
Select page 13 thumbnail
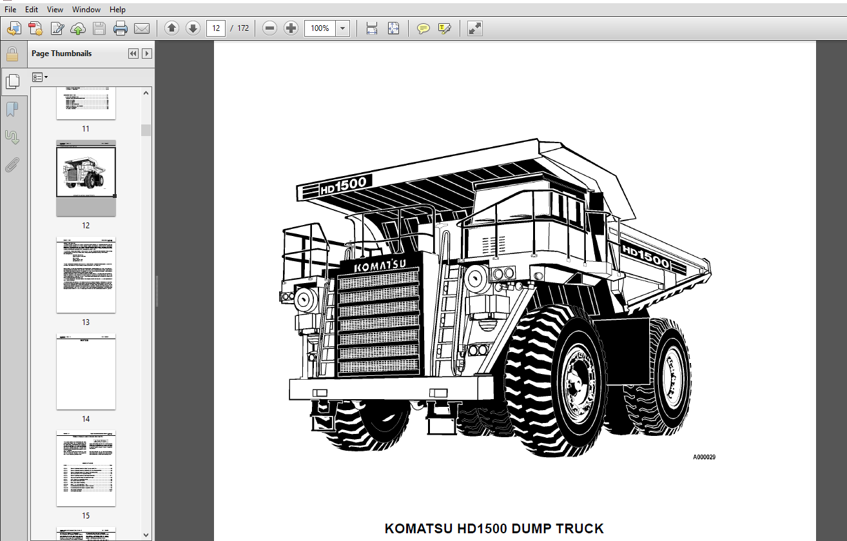pos(86,275)
